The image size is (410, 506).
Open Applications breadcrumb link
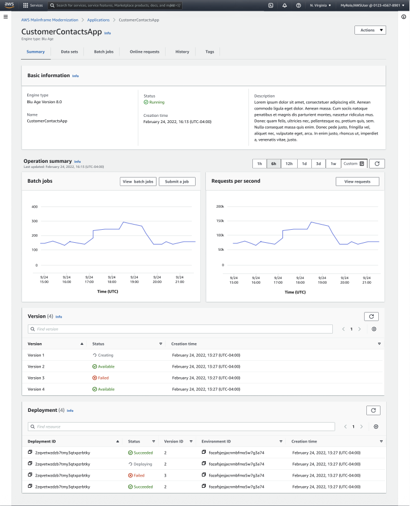pos(98,20)
